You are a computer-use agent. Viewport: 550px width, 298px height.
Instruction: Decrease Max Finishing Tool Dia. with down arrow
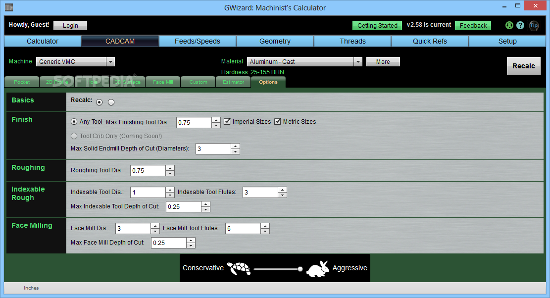click(216, 125)
